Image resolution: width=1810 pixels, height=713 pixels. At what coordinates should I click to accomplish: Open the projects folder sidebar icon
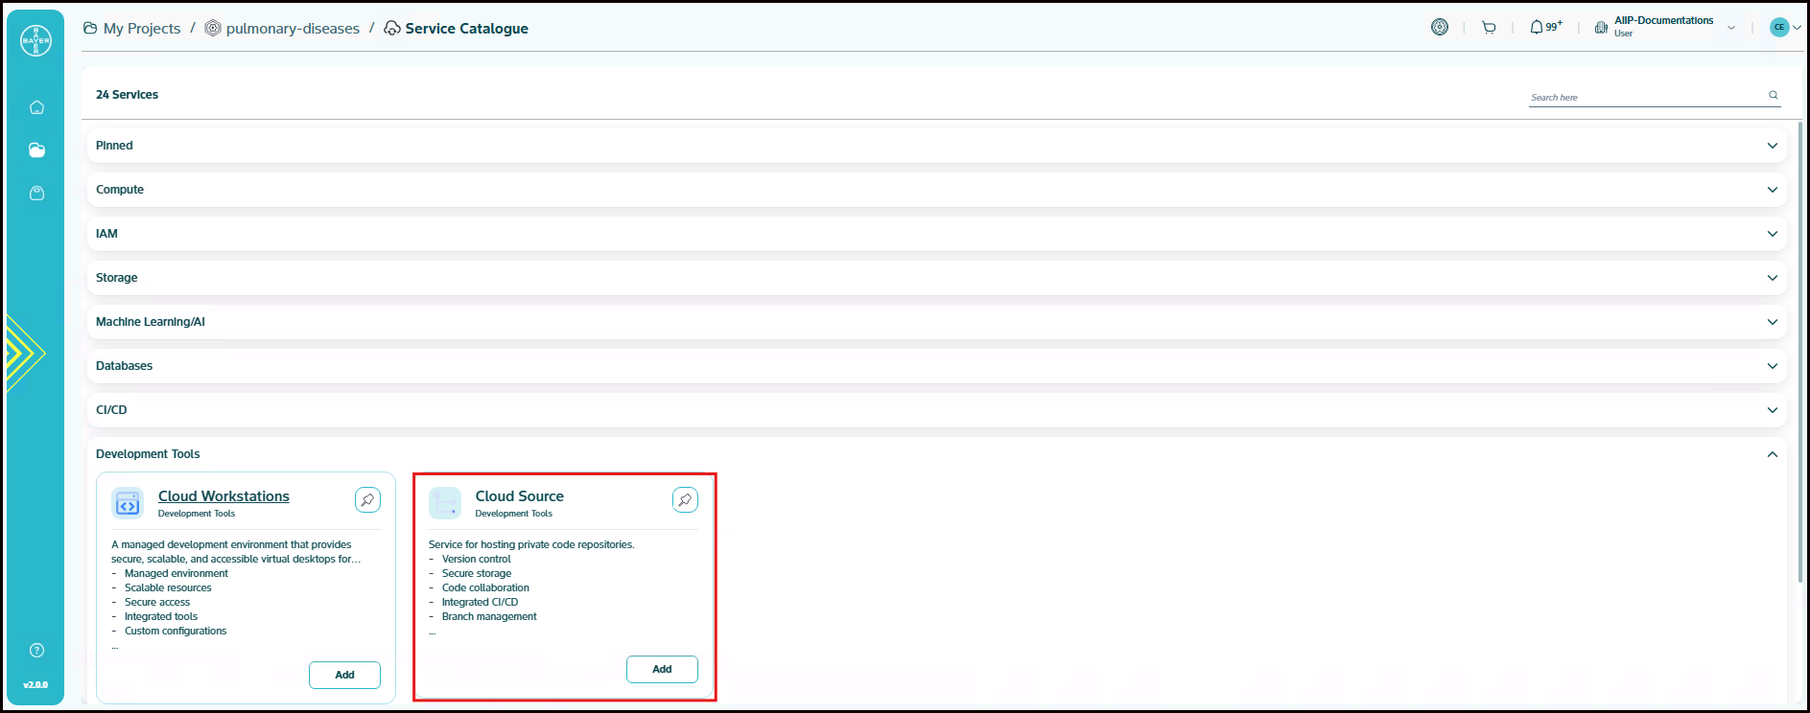click(36, 150)
